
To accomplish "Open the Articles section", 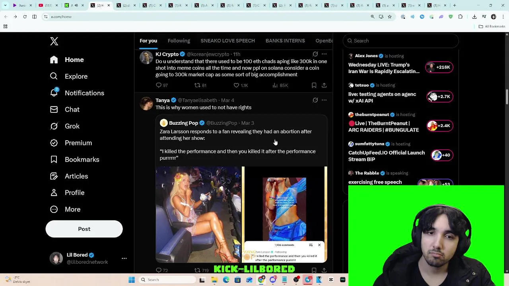I will click(69, 176).
